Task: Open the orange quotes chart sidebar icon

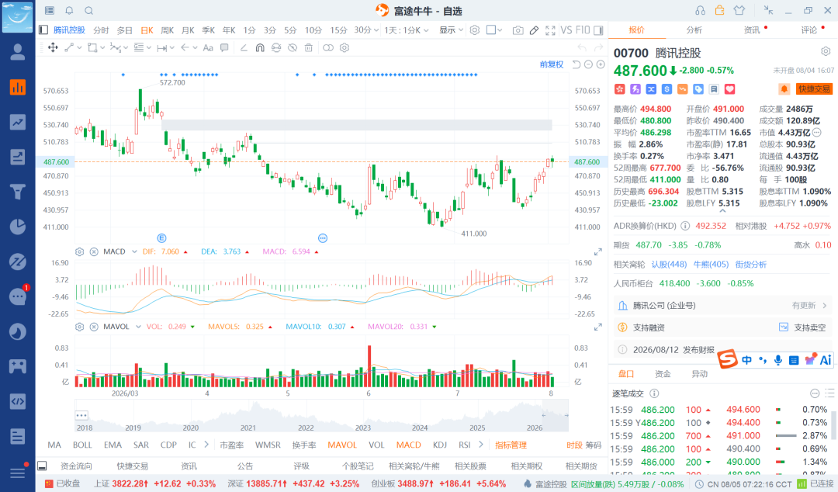Action: (18, 87)
